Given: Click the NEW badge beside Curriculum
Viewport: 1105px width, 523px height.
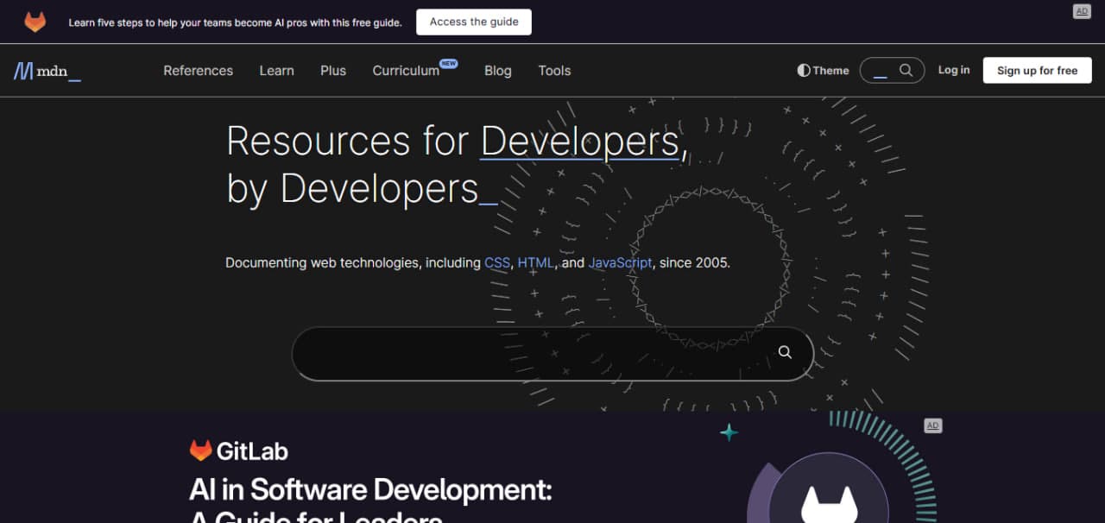Looking at the screenshot, I should 448,64.
